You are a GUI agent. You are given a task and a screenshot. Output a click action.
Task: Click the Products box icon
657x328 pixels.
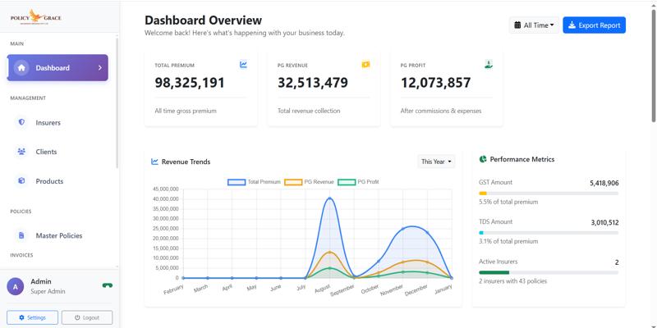(x=21, y=181)
